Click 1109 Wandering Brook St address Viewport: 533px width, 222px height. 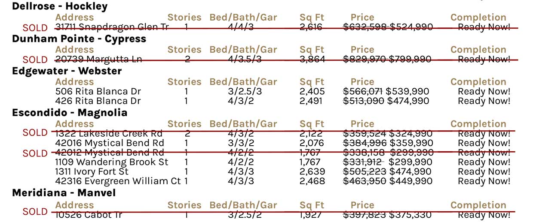[x=112, y=162]
